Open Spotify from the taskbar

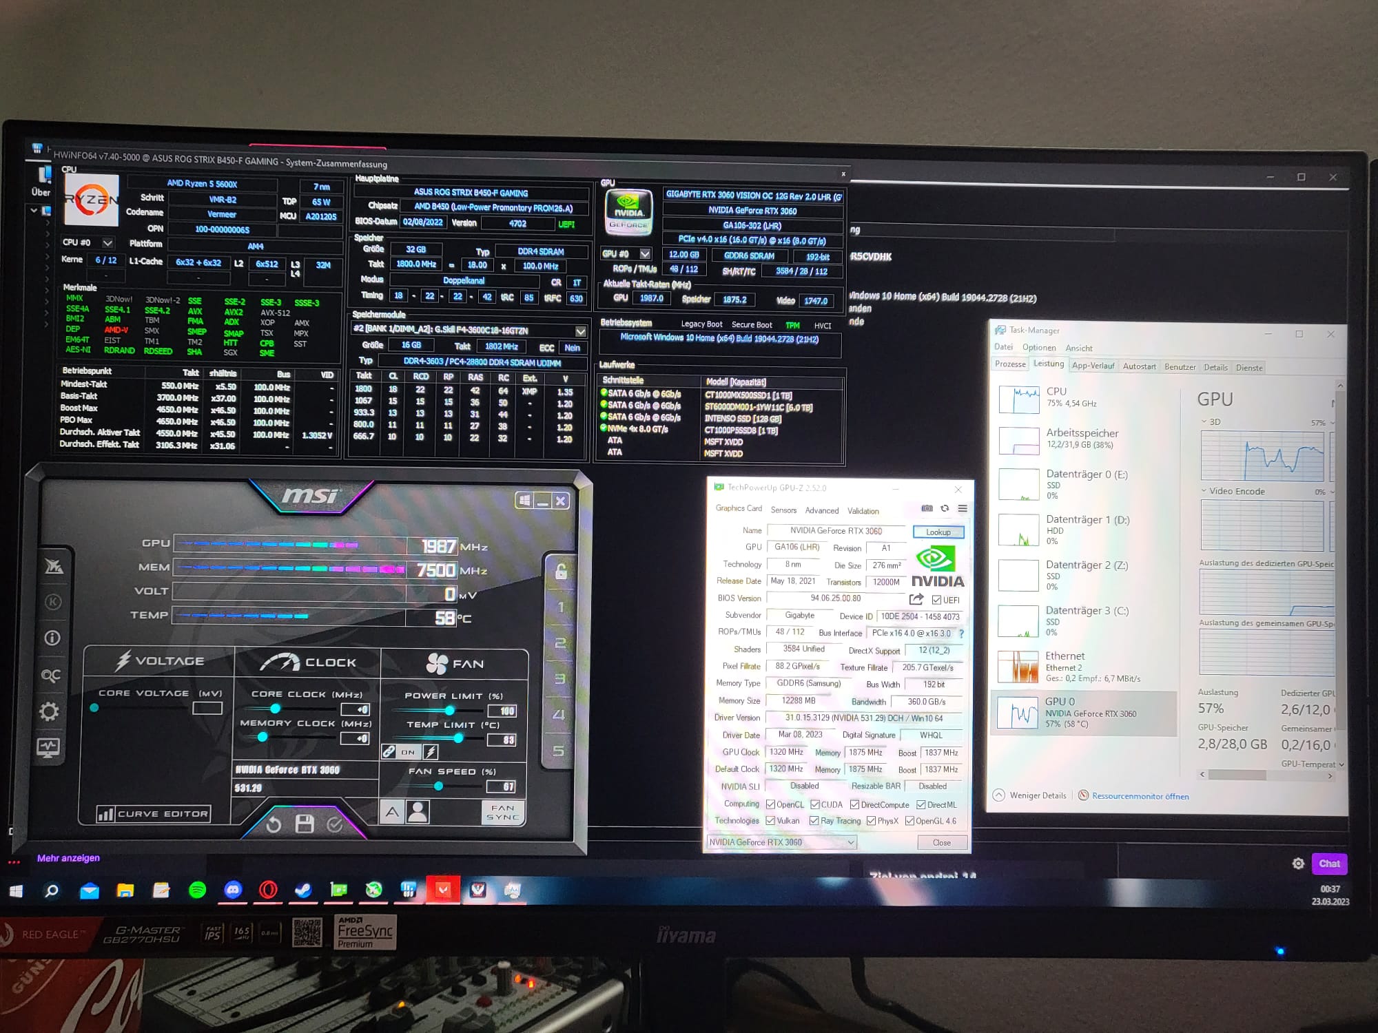pos(197,890)
